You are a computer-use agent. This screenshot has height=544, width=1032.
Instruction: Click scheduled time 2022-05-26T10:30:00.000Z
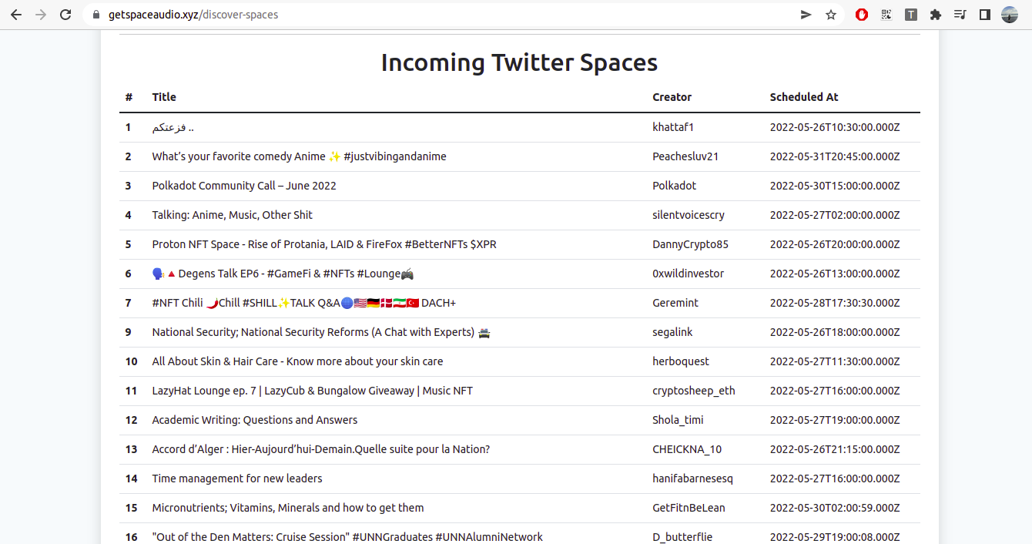tap(835, 127)
